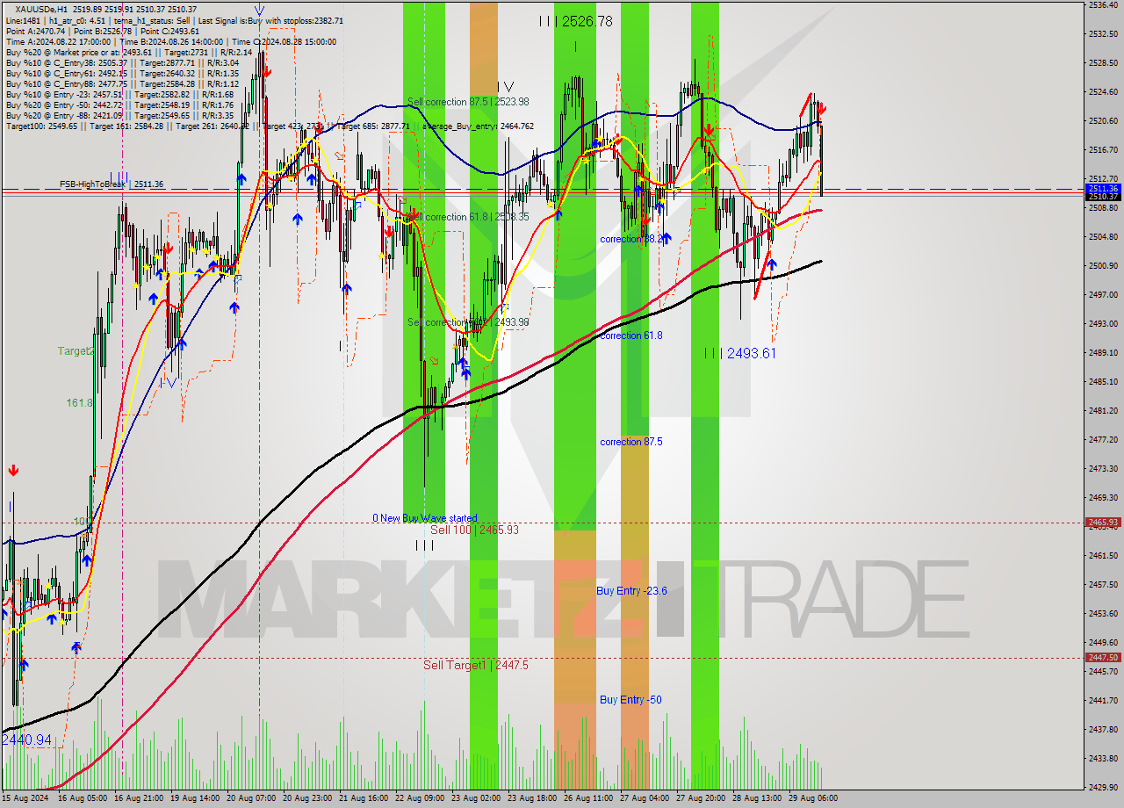Click the 2489.10 price scale value

(1103, 352)
